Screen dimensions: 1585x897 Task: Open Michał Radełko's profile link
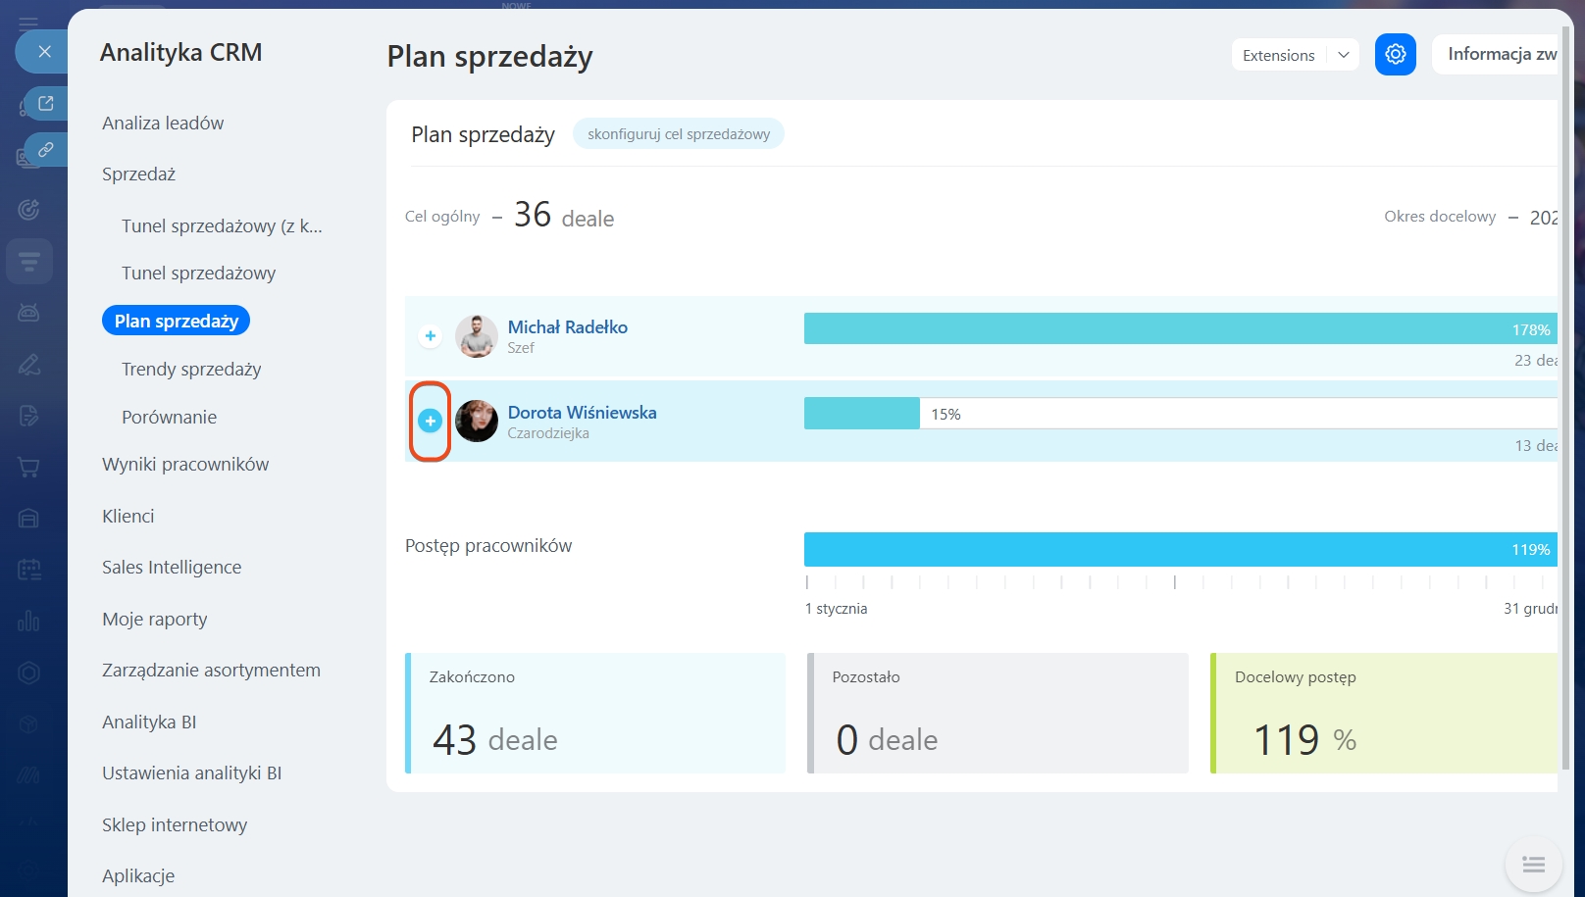(568, 327)
